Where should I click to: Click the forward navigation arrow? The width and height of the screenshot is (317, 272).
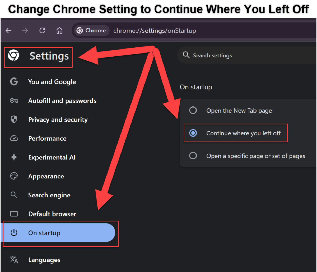pyautogui.click(x=25, y=31)
